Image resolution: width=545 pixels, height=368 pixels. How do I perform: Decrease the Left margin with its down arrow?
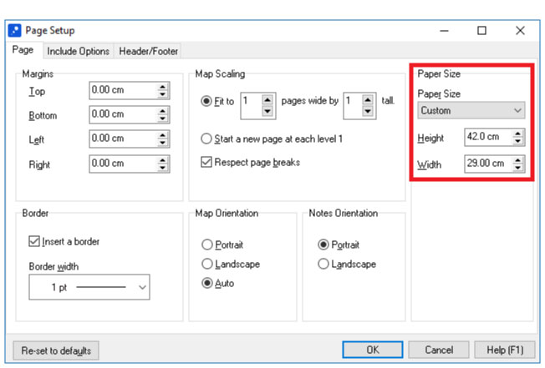click(x=162, y=143)
